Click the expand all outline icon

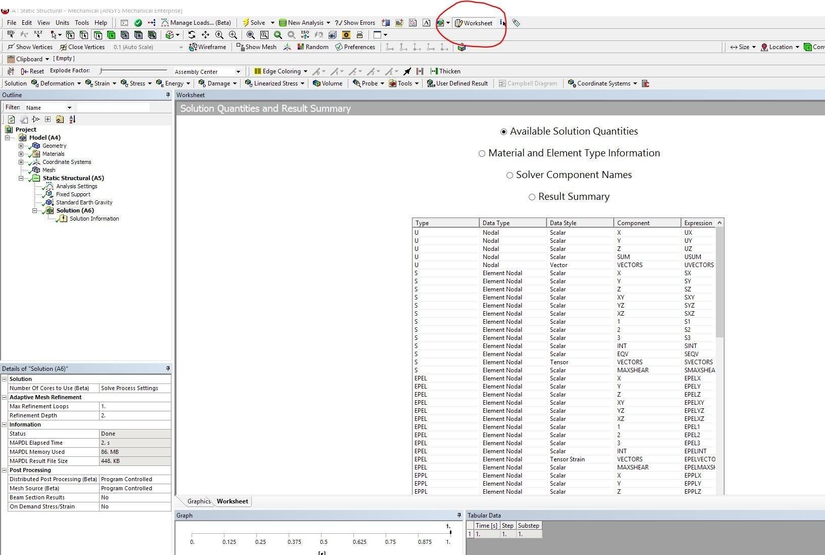[x=48, y=119]
